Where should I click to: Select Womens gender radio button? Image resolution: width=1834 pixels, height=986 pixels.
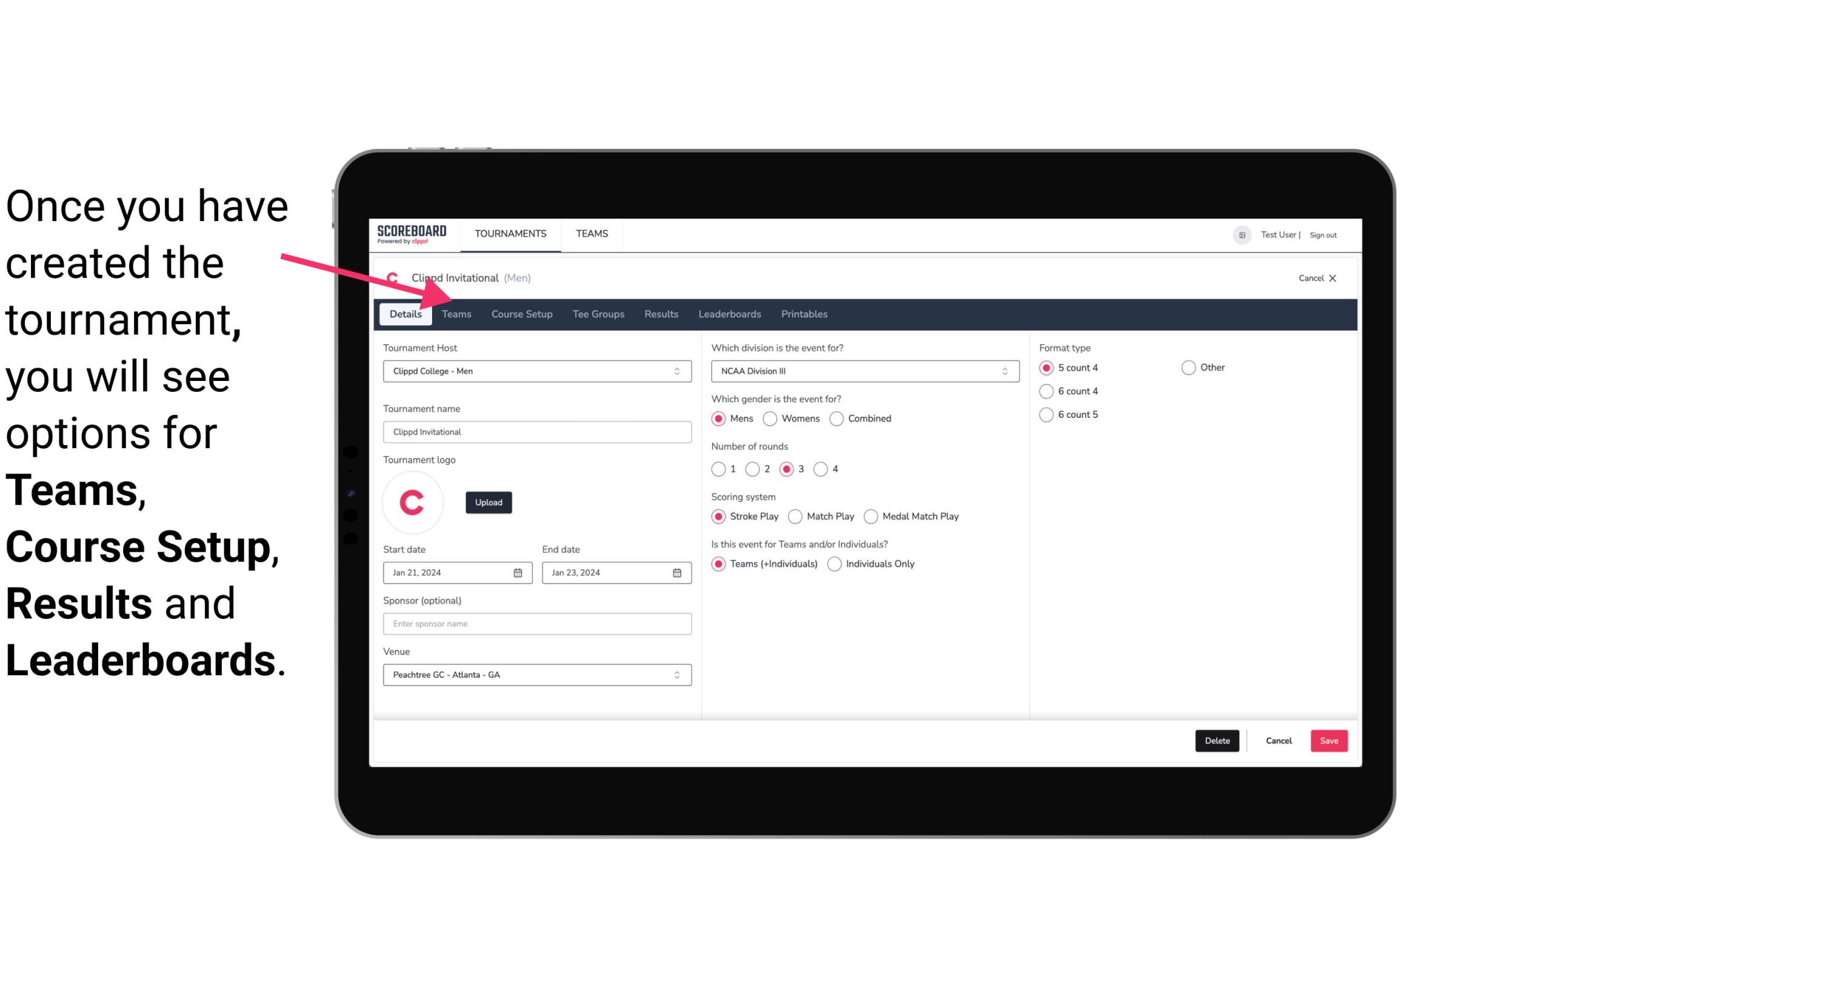point(772,418)
